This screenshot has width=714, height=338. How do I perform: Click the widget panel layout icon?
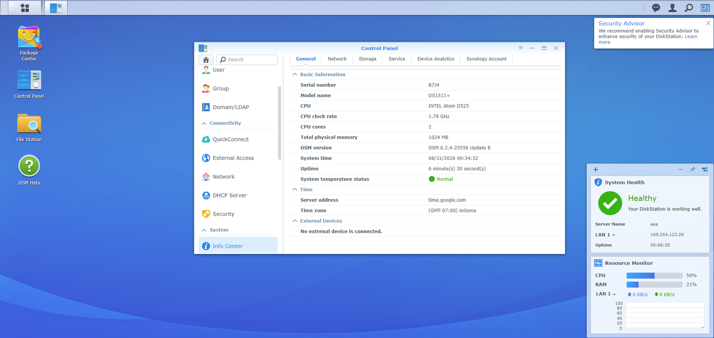pos(704,169)
